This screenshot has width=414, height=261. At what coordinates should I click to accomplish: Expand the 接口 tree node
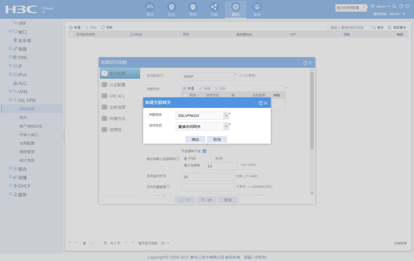click(10, 31)
